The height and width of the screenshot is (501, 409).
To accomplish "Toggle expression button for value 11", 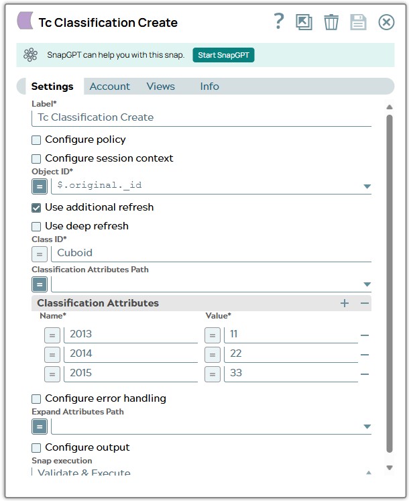I will [x=213, y=335].
